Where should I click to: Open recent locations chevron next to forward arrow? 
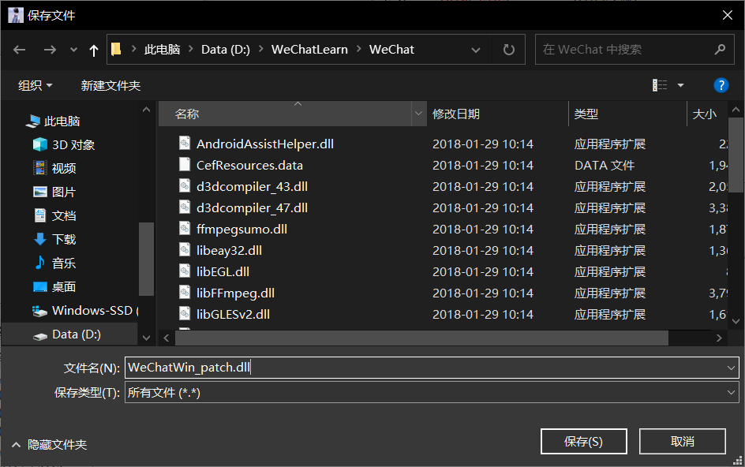pyautogui.click(x=73, y=50)
